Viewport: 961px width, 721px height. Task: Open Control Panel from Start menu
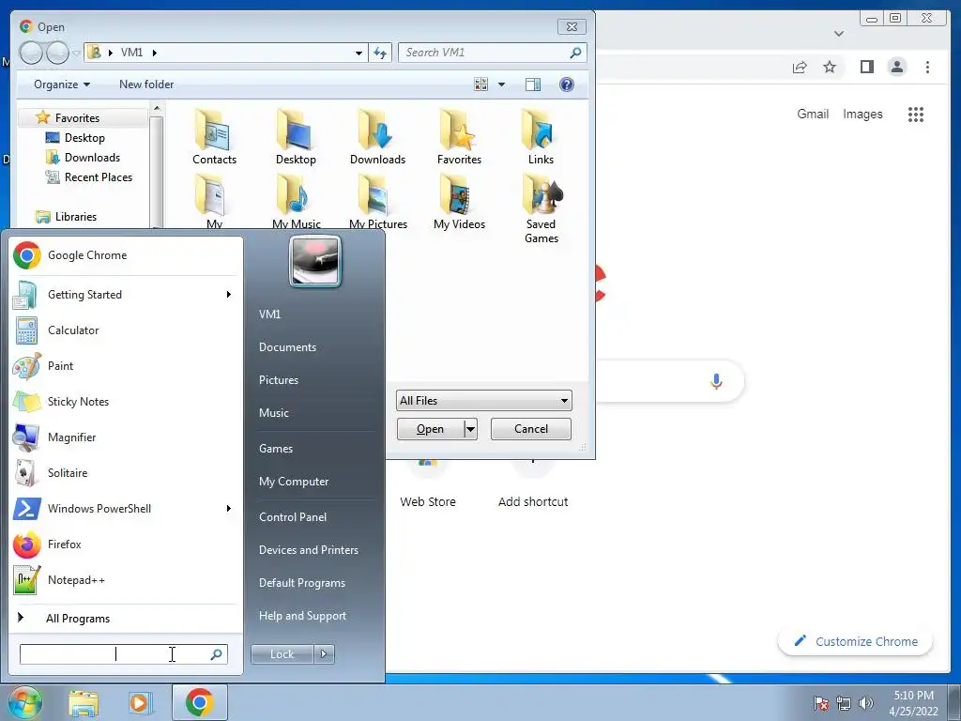293,517
